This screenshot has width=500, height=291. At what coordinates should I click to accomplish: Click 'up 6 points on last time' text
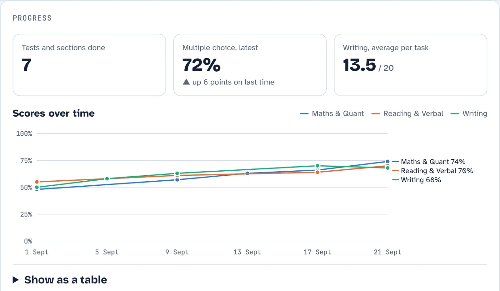(x=233, y=82)
